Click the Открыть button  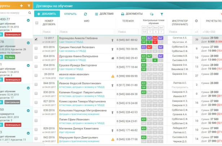coord(70,14)
